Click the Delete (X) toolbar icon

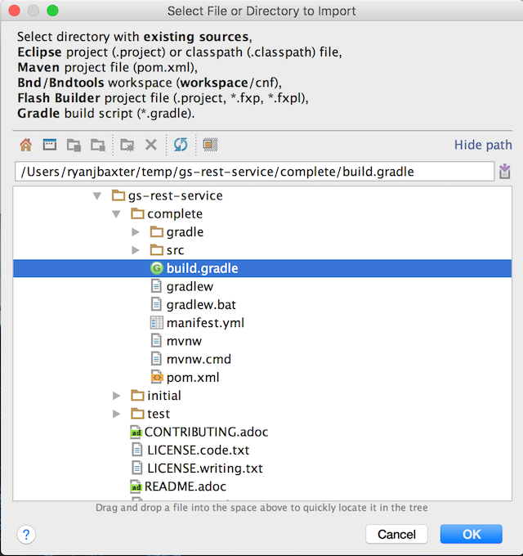(x=151, y=145)
